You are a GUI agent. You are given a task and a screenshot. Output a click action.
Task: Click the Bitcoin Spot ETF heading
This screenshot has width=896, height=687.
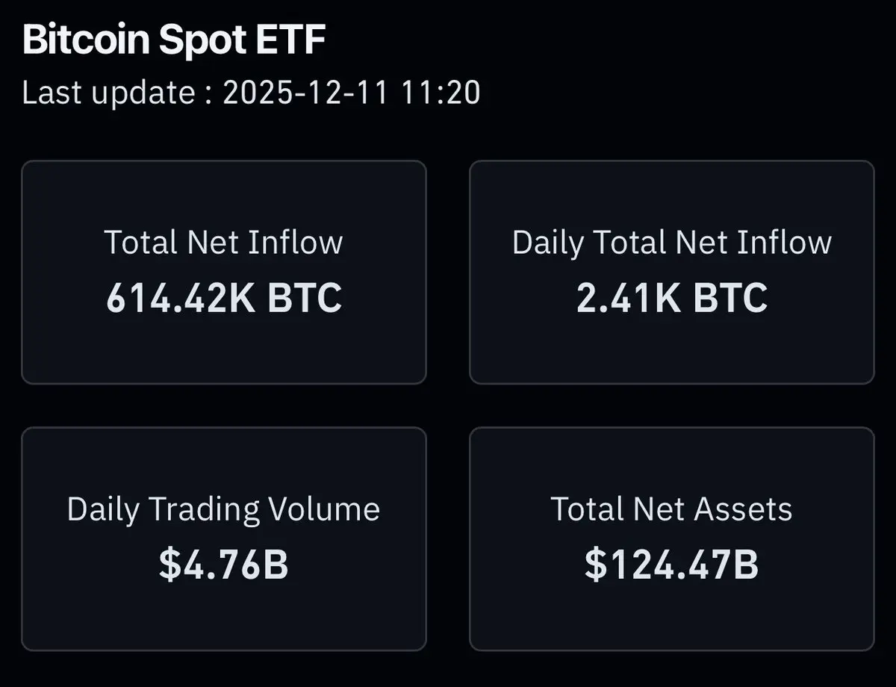point(174,42)
